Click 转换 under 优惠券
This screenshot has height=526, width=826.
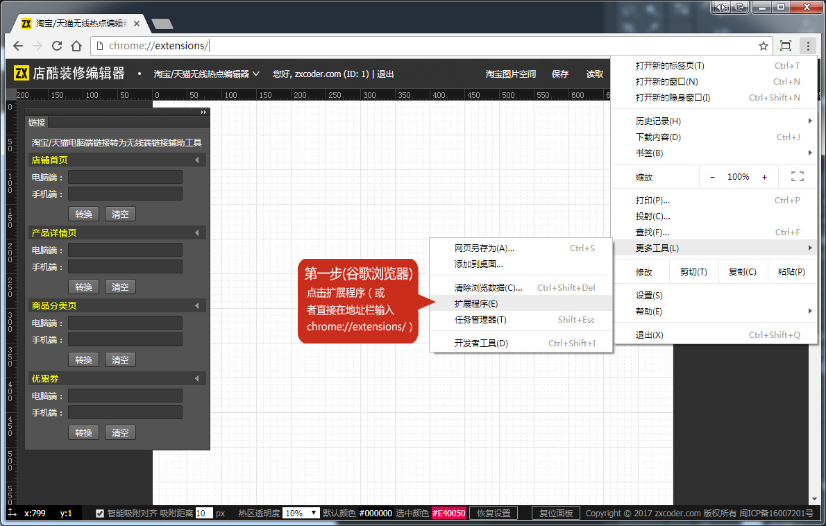84,432
